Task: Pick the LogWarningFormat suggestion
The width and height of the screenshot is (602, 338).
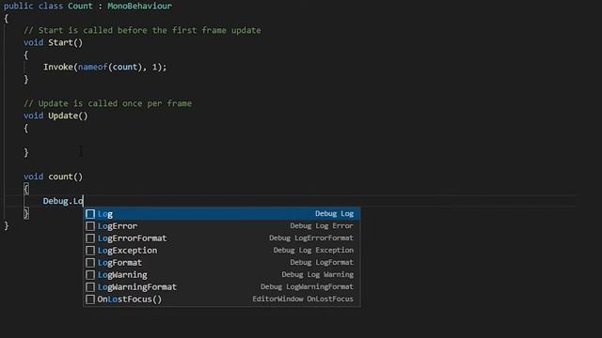Action: (x=222, y=287)
